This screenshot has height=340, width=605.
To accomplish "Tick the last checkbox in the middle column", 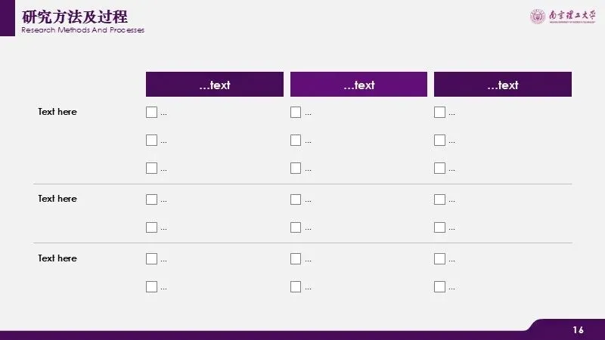I will tap(296, 286).
